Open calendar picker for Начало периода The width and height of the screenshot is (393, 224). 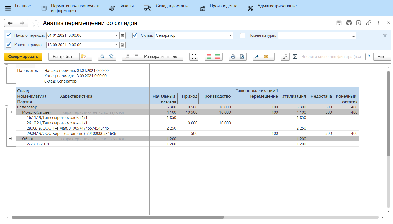coord(122,35)
